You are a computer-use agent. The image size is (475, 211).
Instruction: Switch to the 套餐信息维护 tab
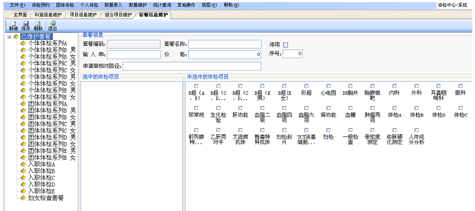point(154,15)
